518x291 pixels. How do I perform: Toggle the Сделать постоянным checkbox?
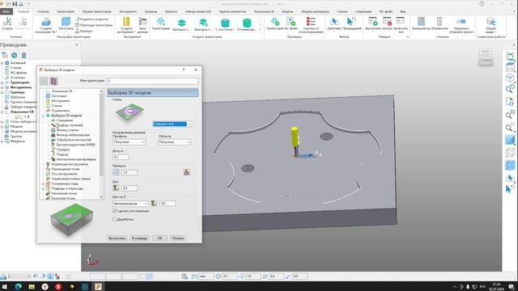(x=115, y=211)
